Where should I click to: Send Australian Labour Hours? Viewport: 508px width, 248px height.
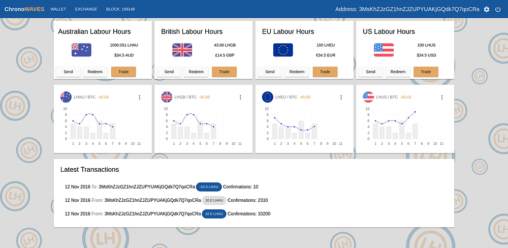(x=68, y=72)
